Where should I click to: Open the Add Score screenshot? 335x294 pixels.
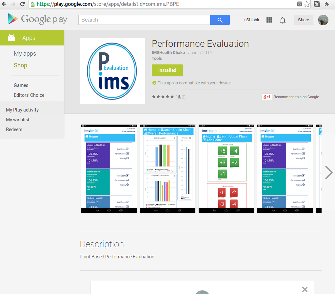point(226,169)
